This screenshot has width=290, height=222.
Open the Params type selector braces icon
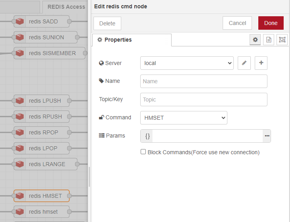click(147, 136)
